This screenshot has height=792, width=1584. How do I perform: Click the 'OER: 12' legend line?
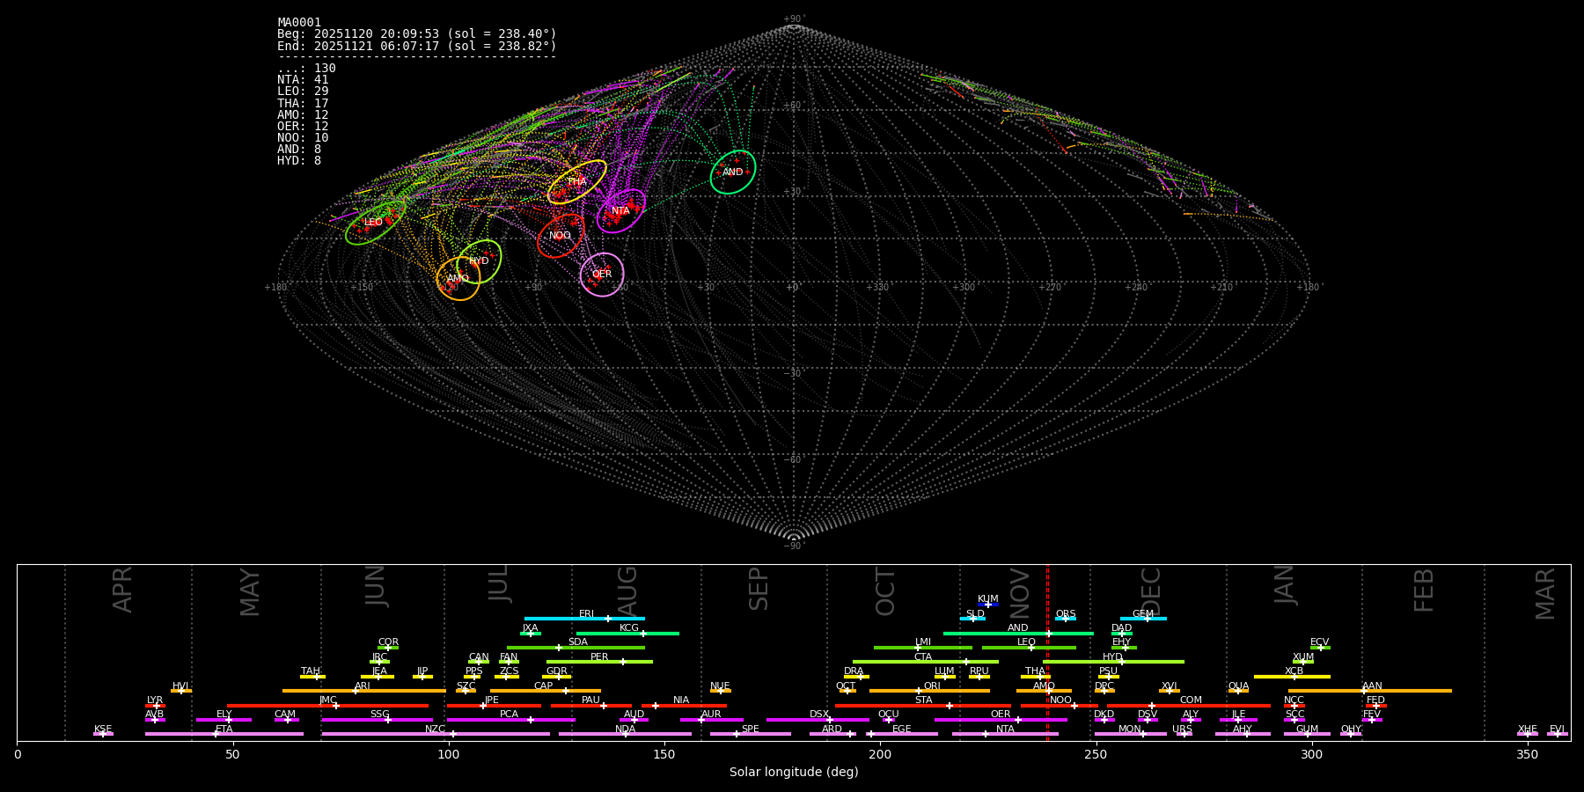(x=303, y=127)
